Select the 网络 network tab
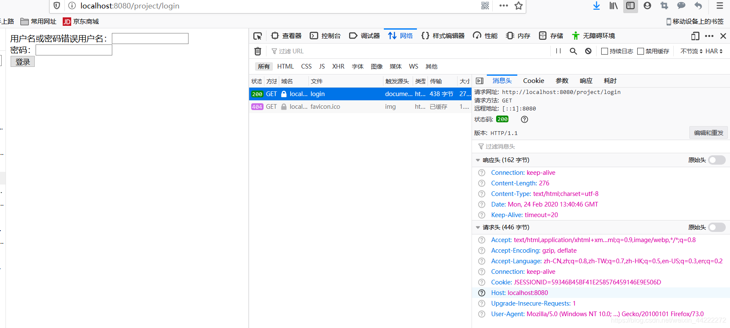Viewport: 730px width, 328px height. (x=400, y=36)
